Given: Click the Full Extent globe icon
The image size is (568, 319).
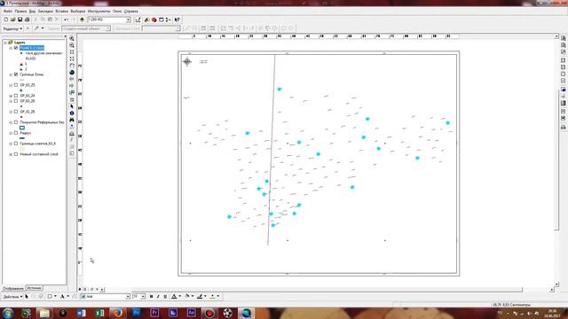Looking at the screenshot, I should point(72,73).
